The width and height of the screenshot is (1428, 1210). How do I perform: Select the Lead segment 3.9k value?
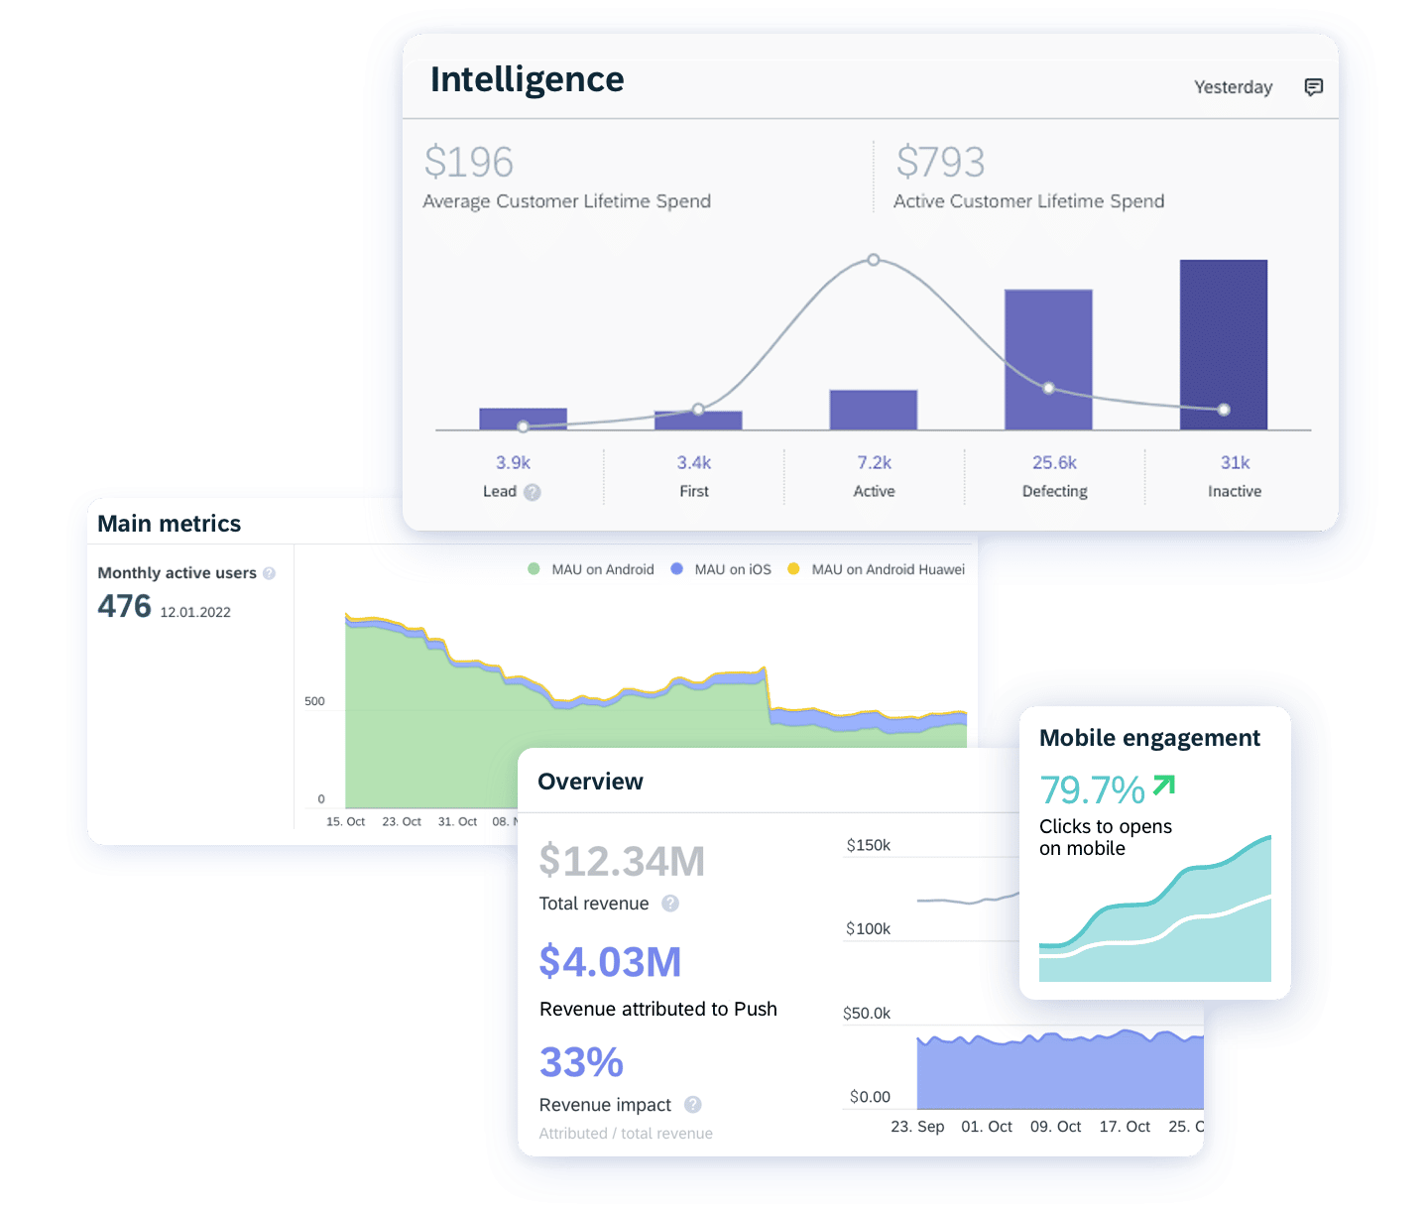pyautogui.click(x=514, y=462)
